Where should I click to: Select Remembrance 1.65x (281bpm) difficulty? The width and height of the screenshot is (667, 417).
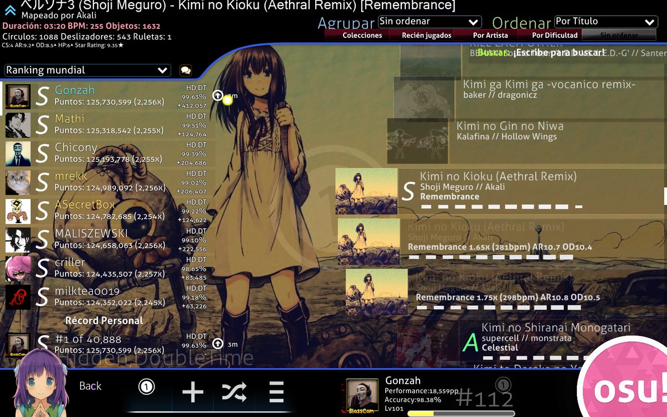point(503,241)
